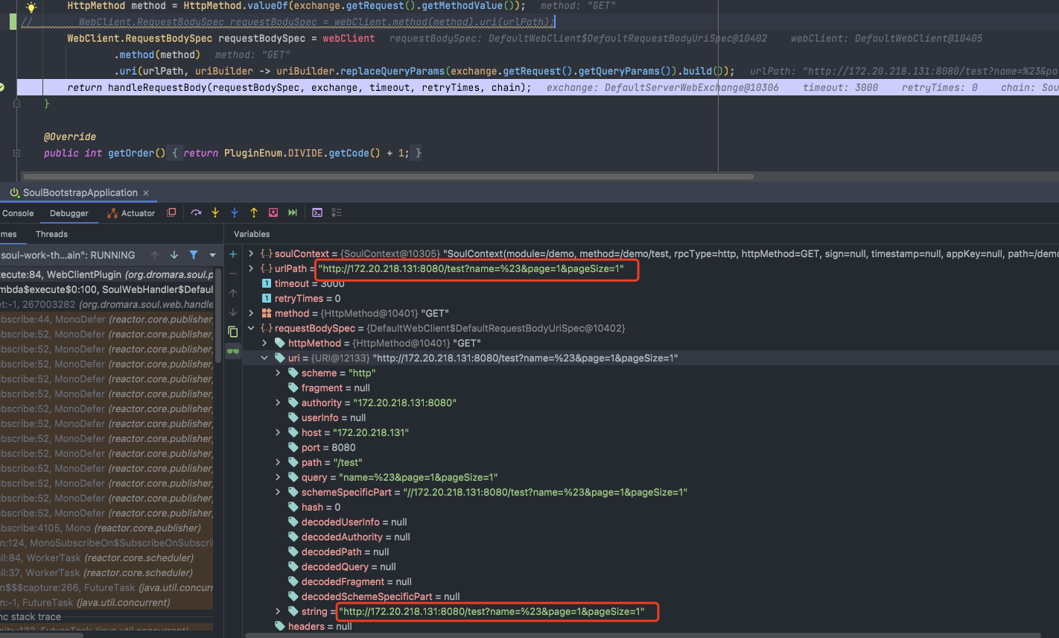Toggle the fold marker at closing brace

pyautogui.click(x=16, y=104)
